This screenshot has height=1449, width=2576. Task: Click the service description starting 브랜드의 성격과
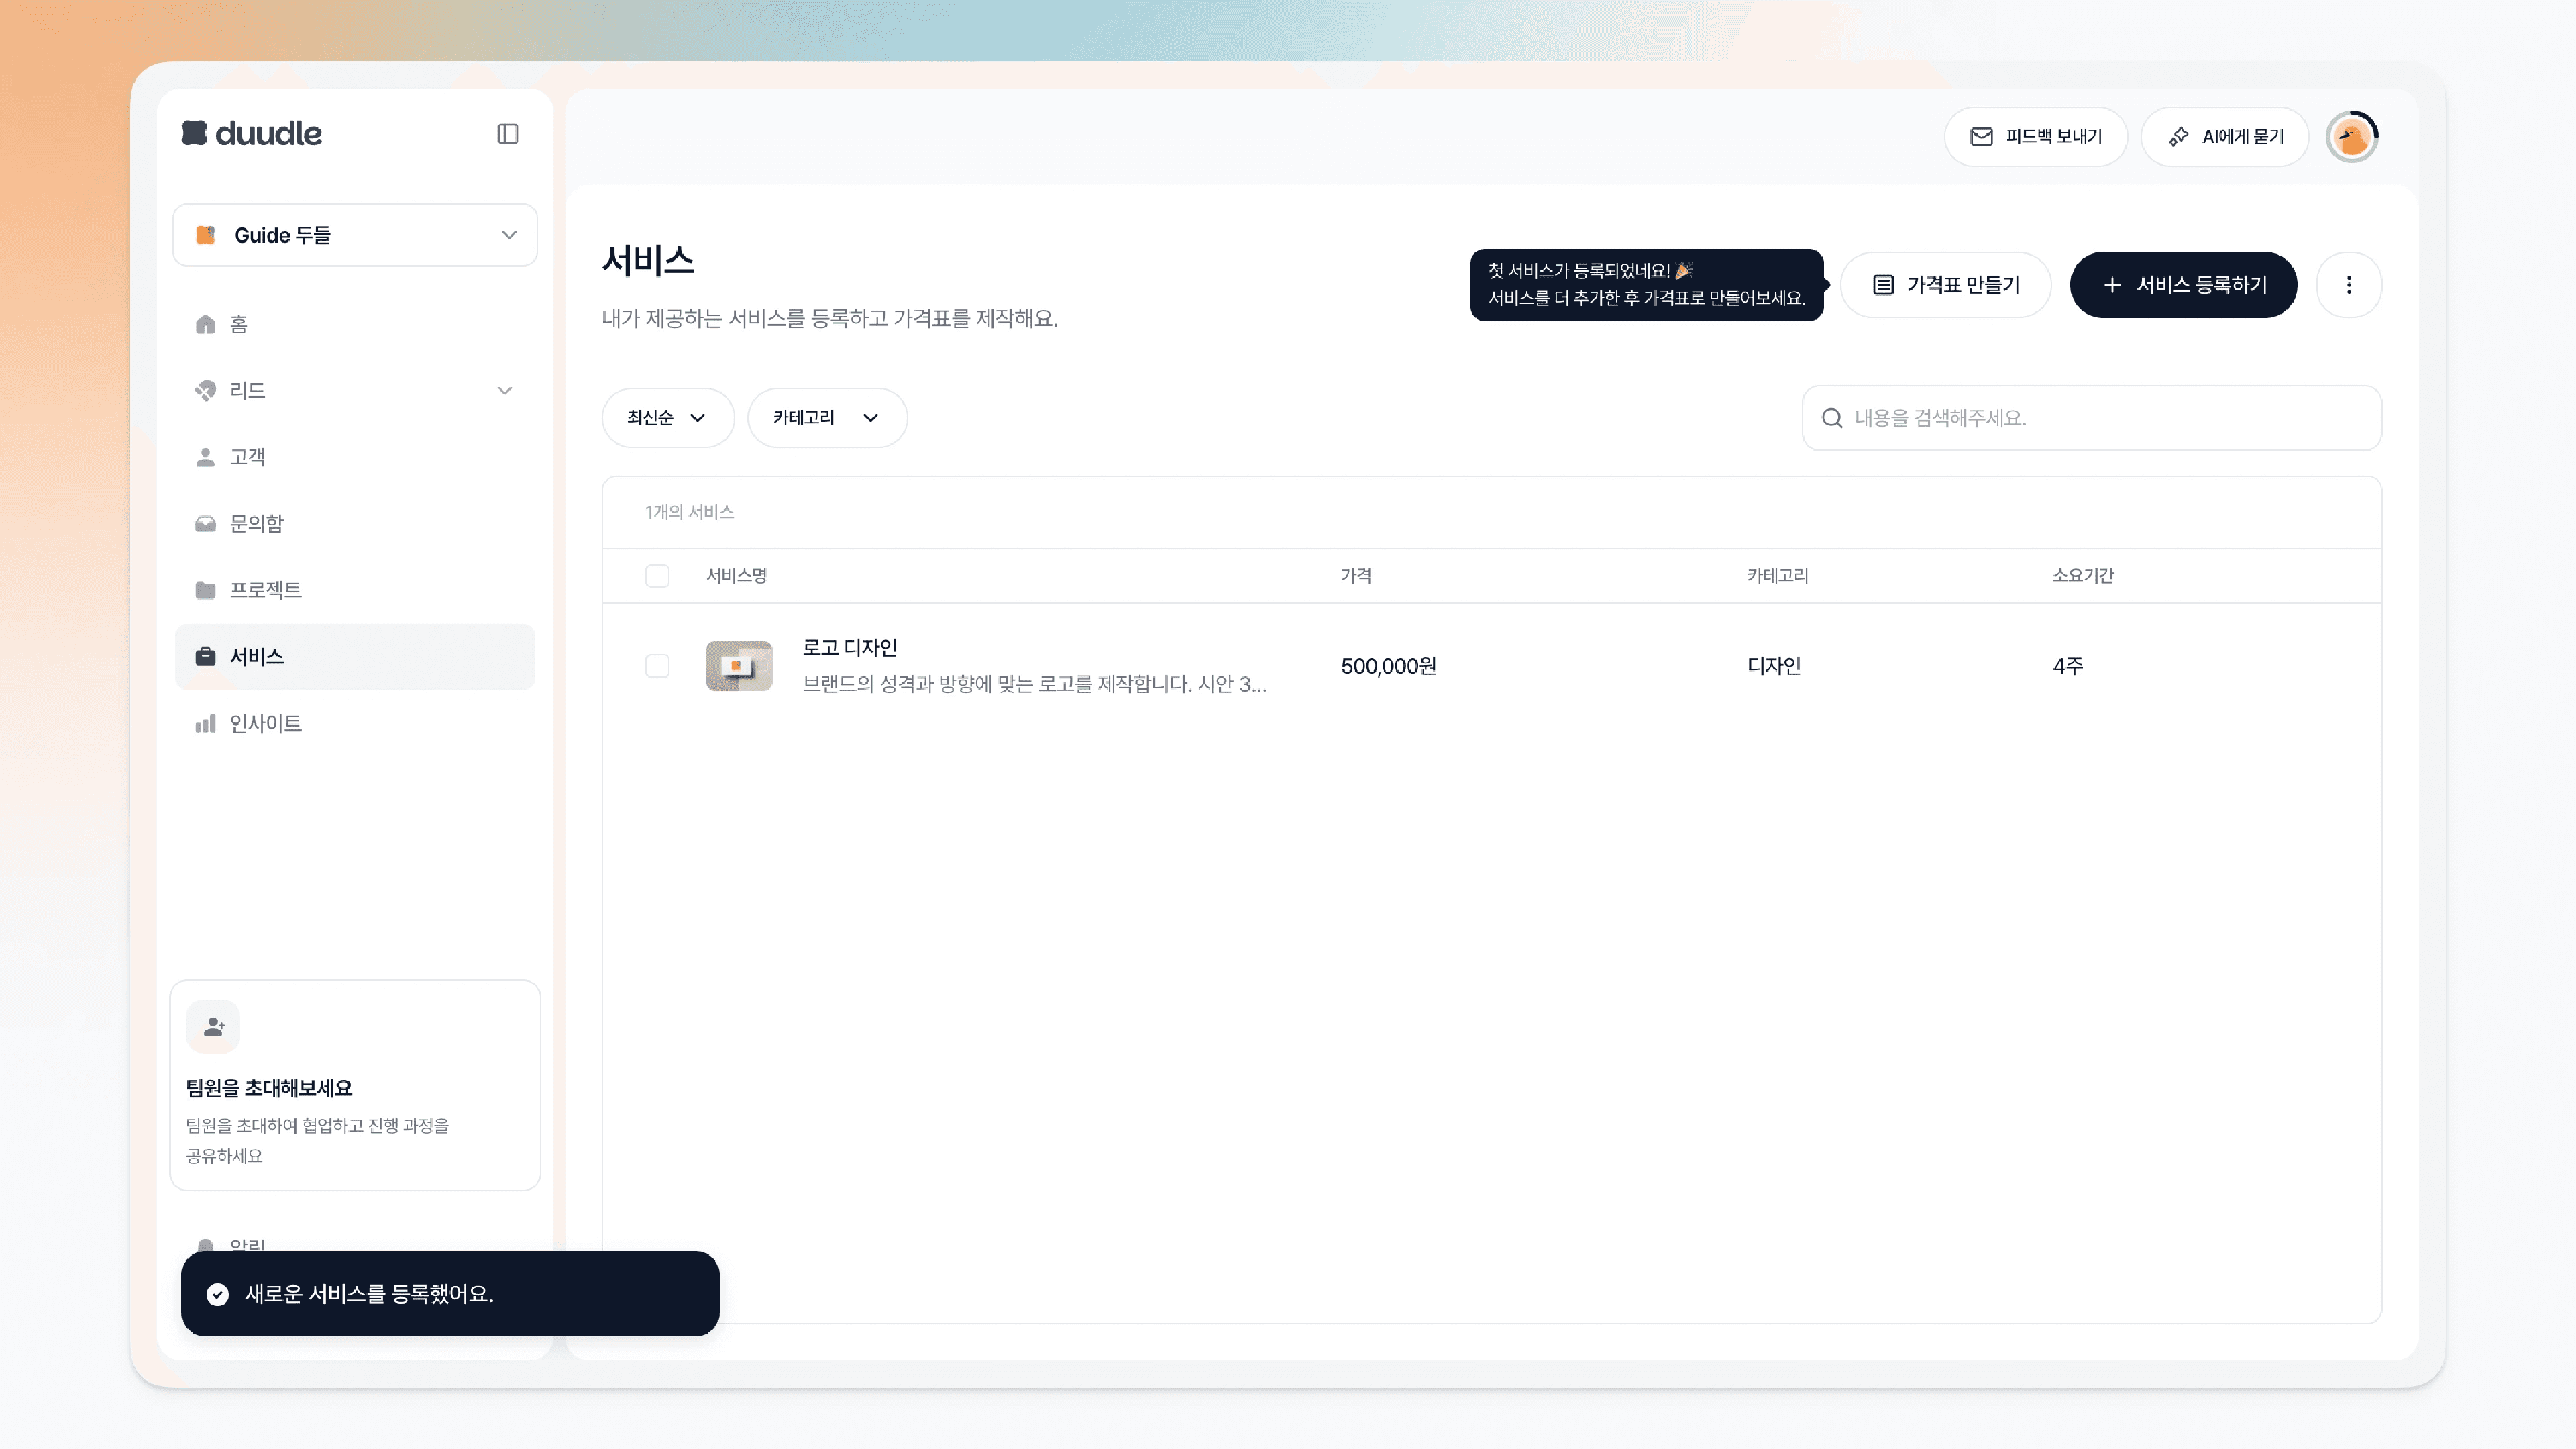coord(1034,684)
